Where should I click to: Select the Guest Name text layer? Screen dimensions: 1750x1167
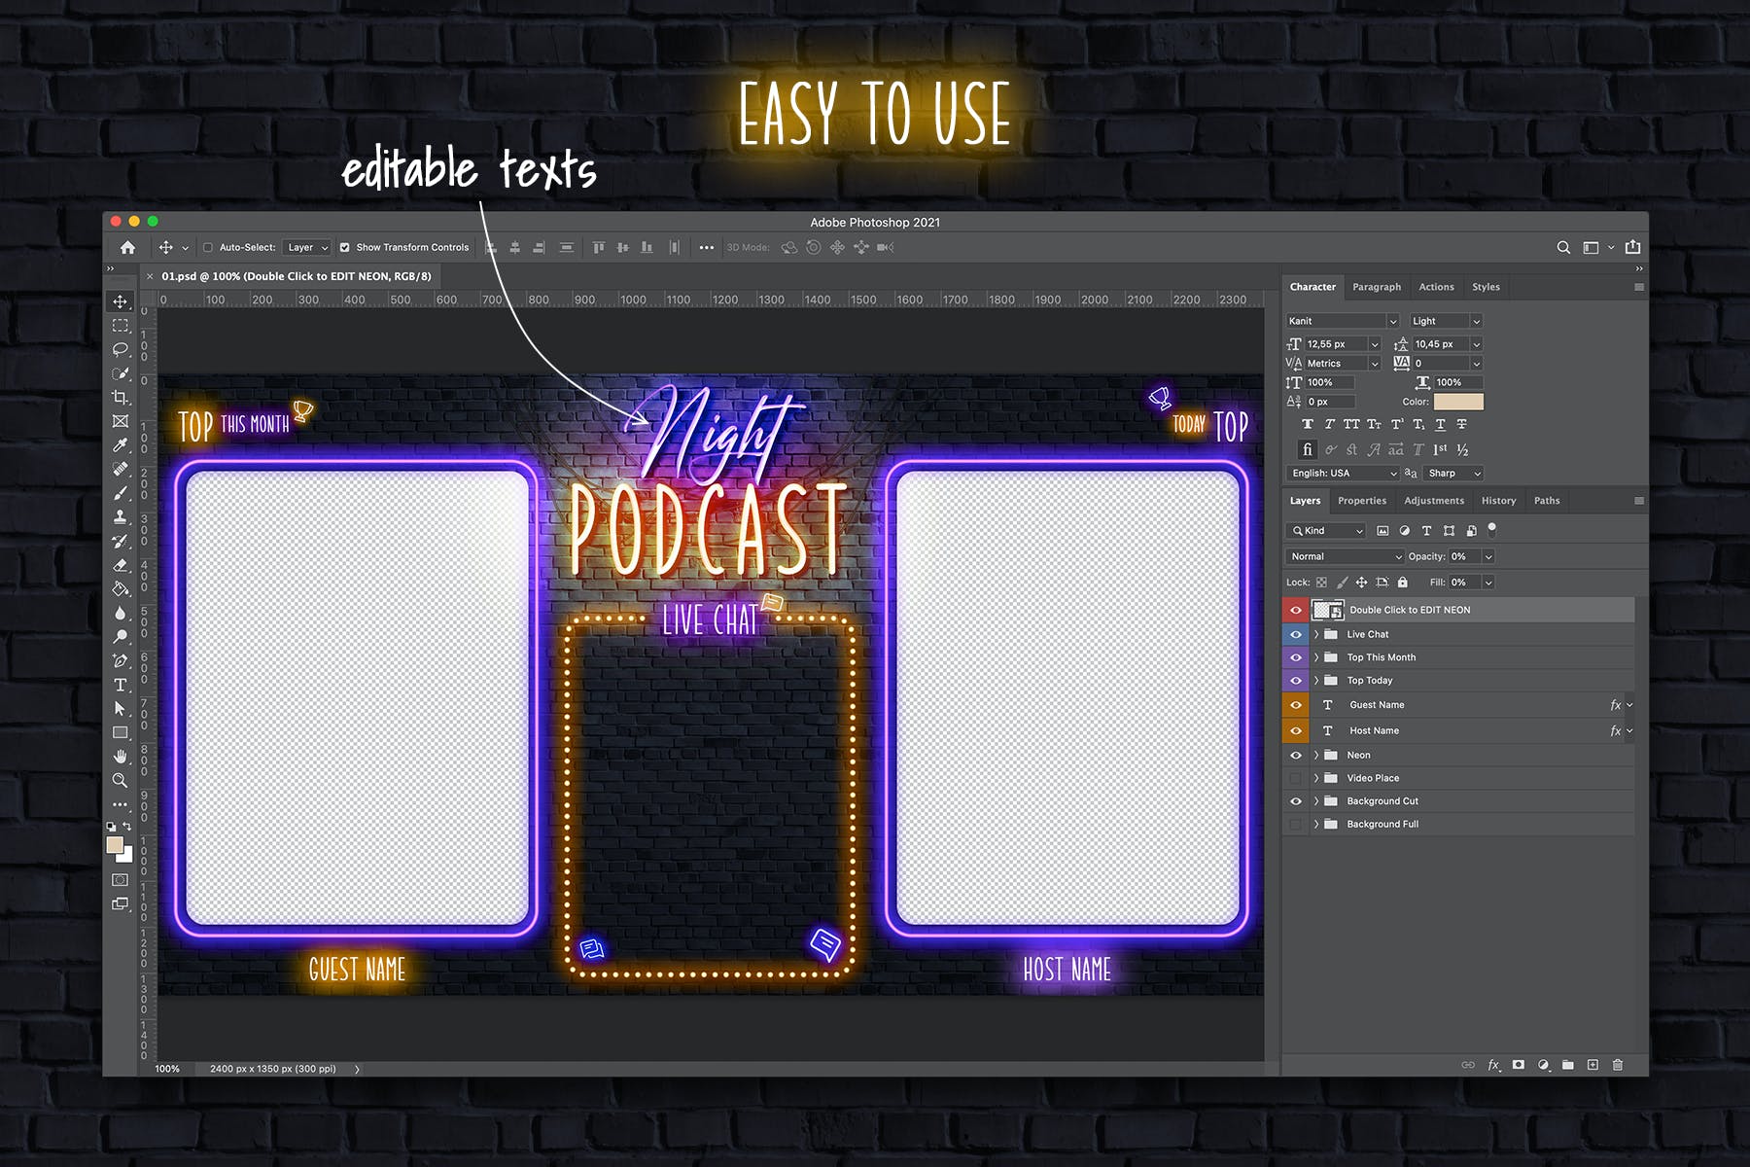pyautogui.click(x=1377, y=705)
